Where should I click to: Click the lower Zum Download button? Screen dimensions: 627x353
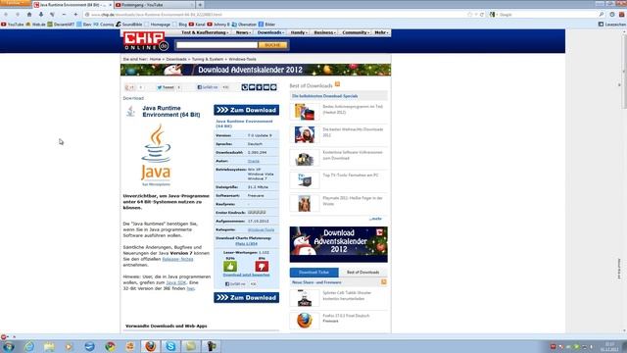(x=246, y=298)
